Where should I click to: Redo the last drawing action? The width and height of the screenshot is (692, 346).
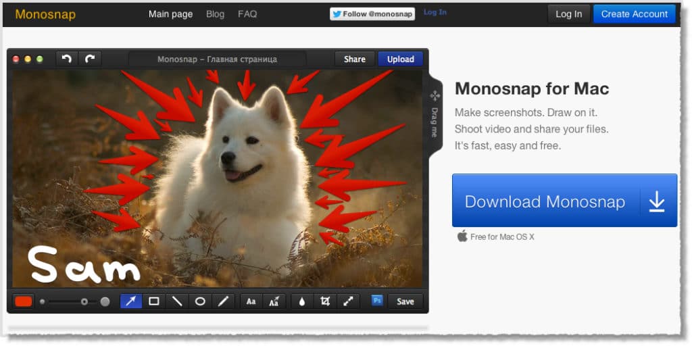pyautogui.click(x=90, y=59)
